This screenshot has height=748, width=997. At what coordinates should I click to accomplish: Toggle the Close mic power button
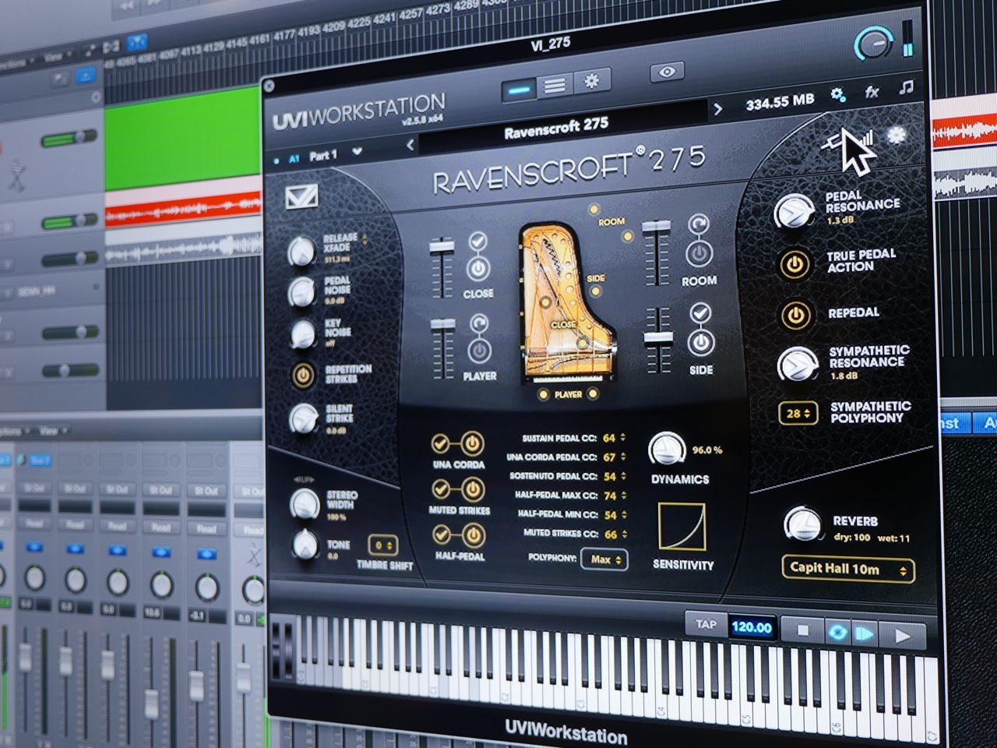tap(478, 269)
